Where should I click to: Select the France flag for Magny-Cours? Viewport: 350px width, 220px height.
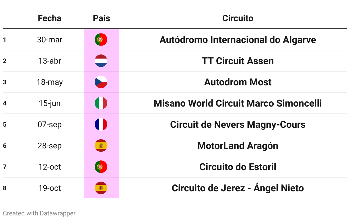click(101, 124)
